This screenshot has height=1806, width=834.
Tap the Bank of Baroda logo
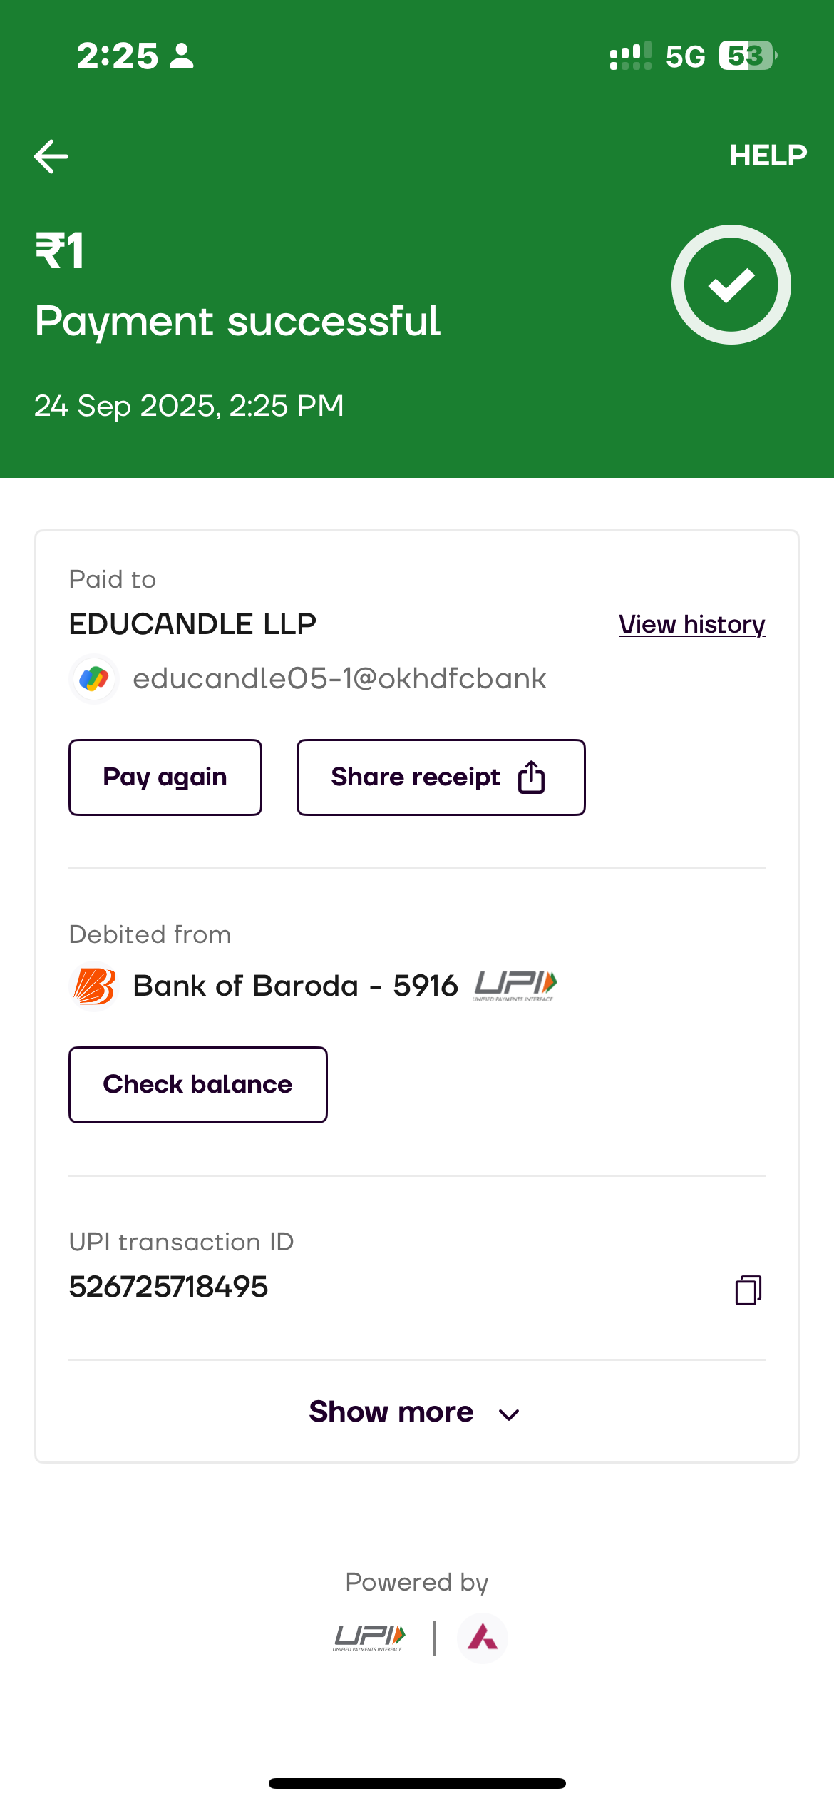pyautogui.click(x=95, y=986)
